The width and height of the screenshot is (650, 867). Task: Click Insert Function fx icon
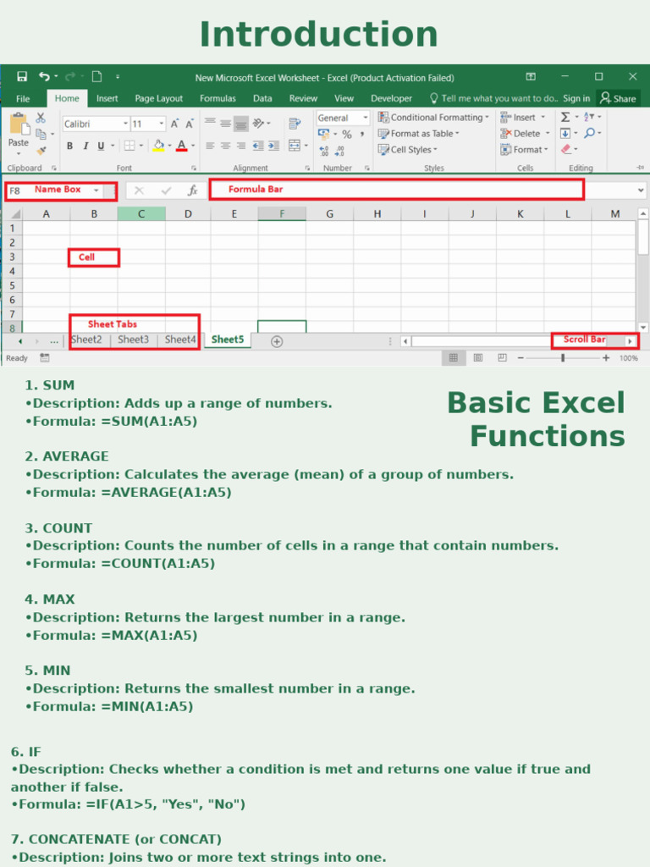click(x=192, y=191)
